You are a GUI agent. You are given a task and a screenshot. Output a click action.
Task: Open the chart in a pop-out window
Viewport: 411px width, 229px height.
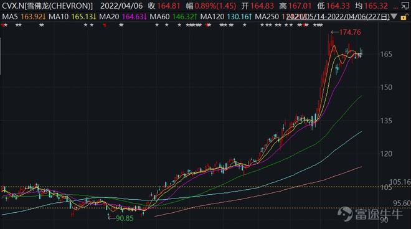click(x=406, y=6)
